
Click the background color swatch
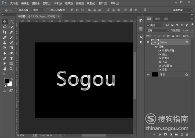tap(11, 85)
